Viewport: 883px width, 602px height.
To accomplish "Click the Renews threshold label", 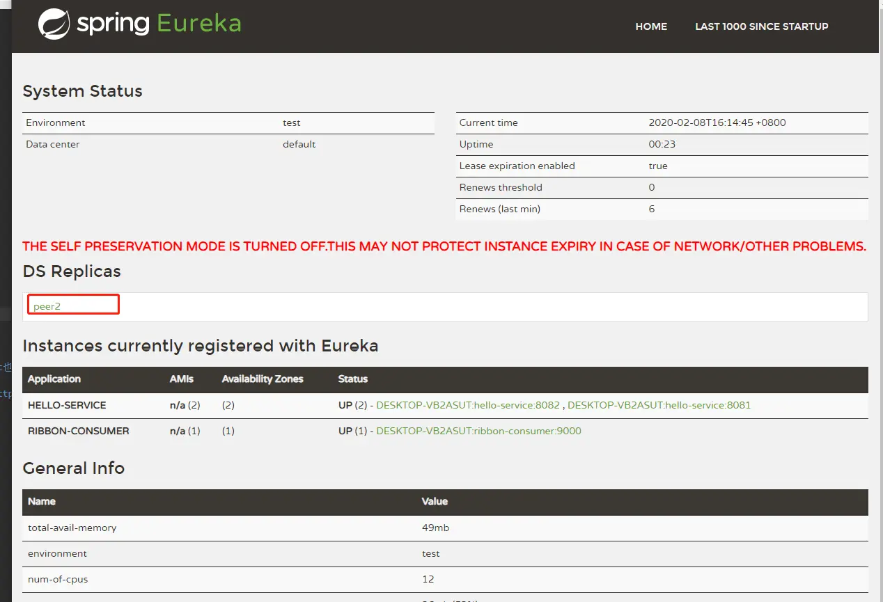I will click(501, 187).
